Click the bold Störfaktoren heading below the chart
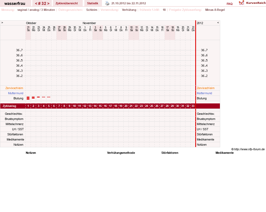The width and height of the screenshot is (266, 212). click(170, 153)
